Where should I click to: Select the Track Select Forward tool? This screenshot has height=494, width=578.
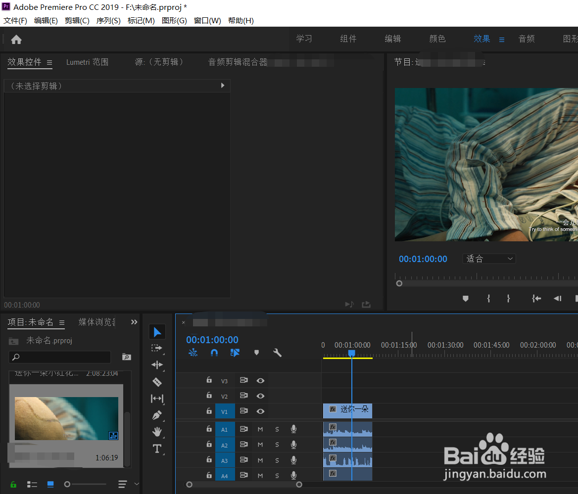(x=157, y=348)
